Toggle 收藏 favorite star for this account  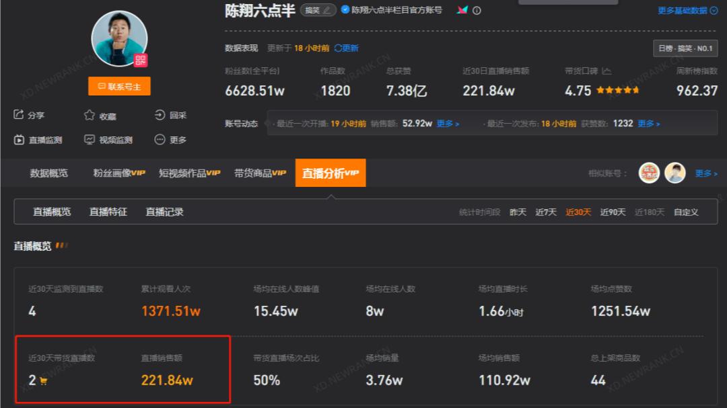pyautogui.click(x=90, y=114)
